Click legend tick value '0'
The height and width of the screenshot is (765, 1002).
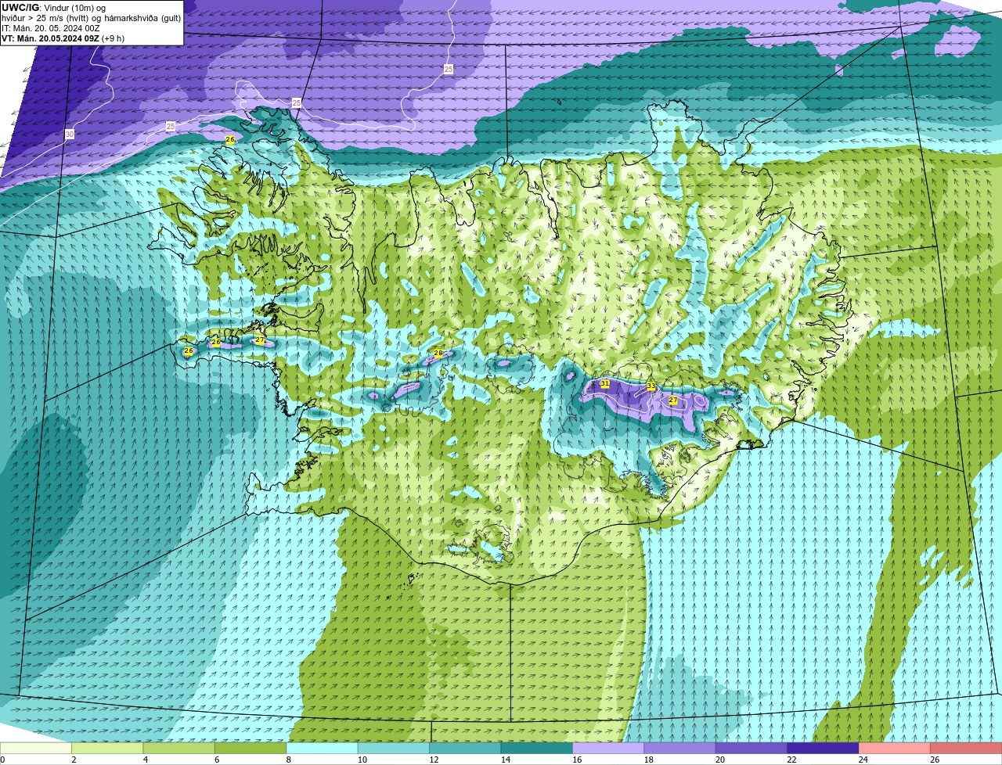tap(2, 760)
